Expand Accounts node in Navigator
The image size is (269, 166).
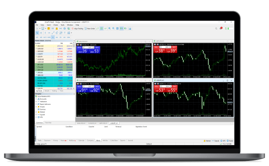tap(36, 99)
